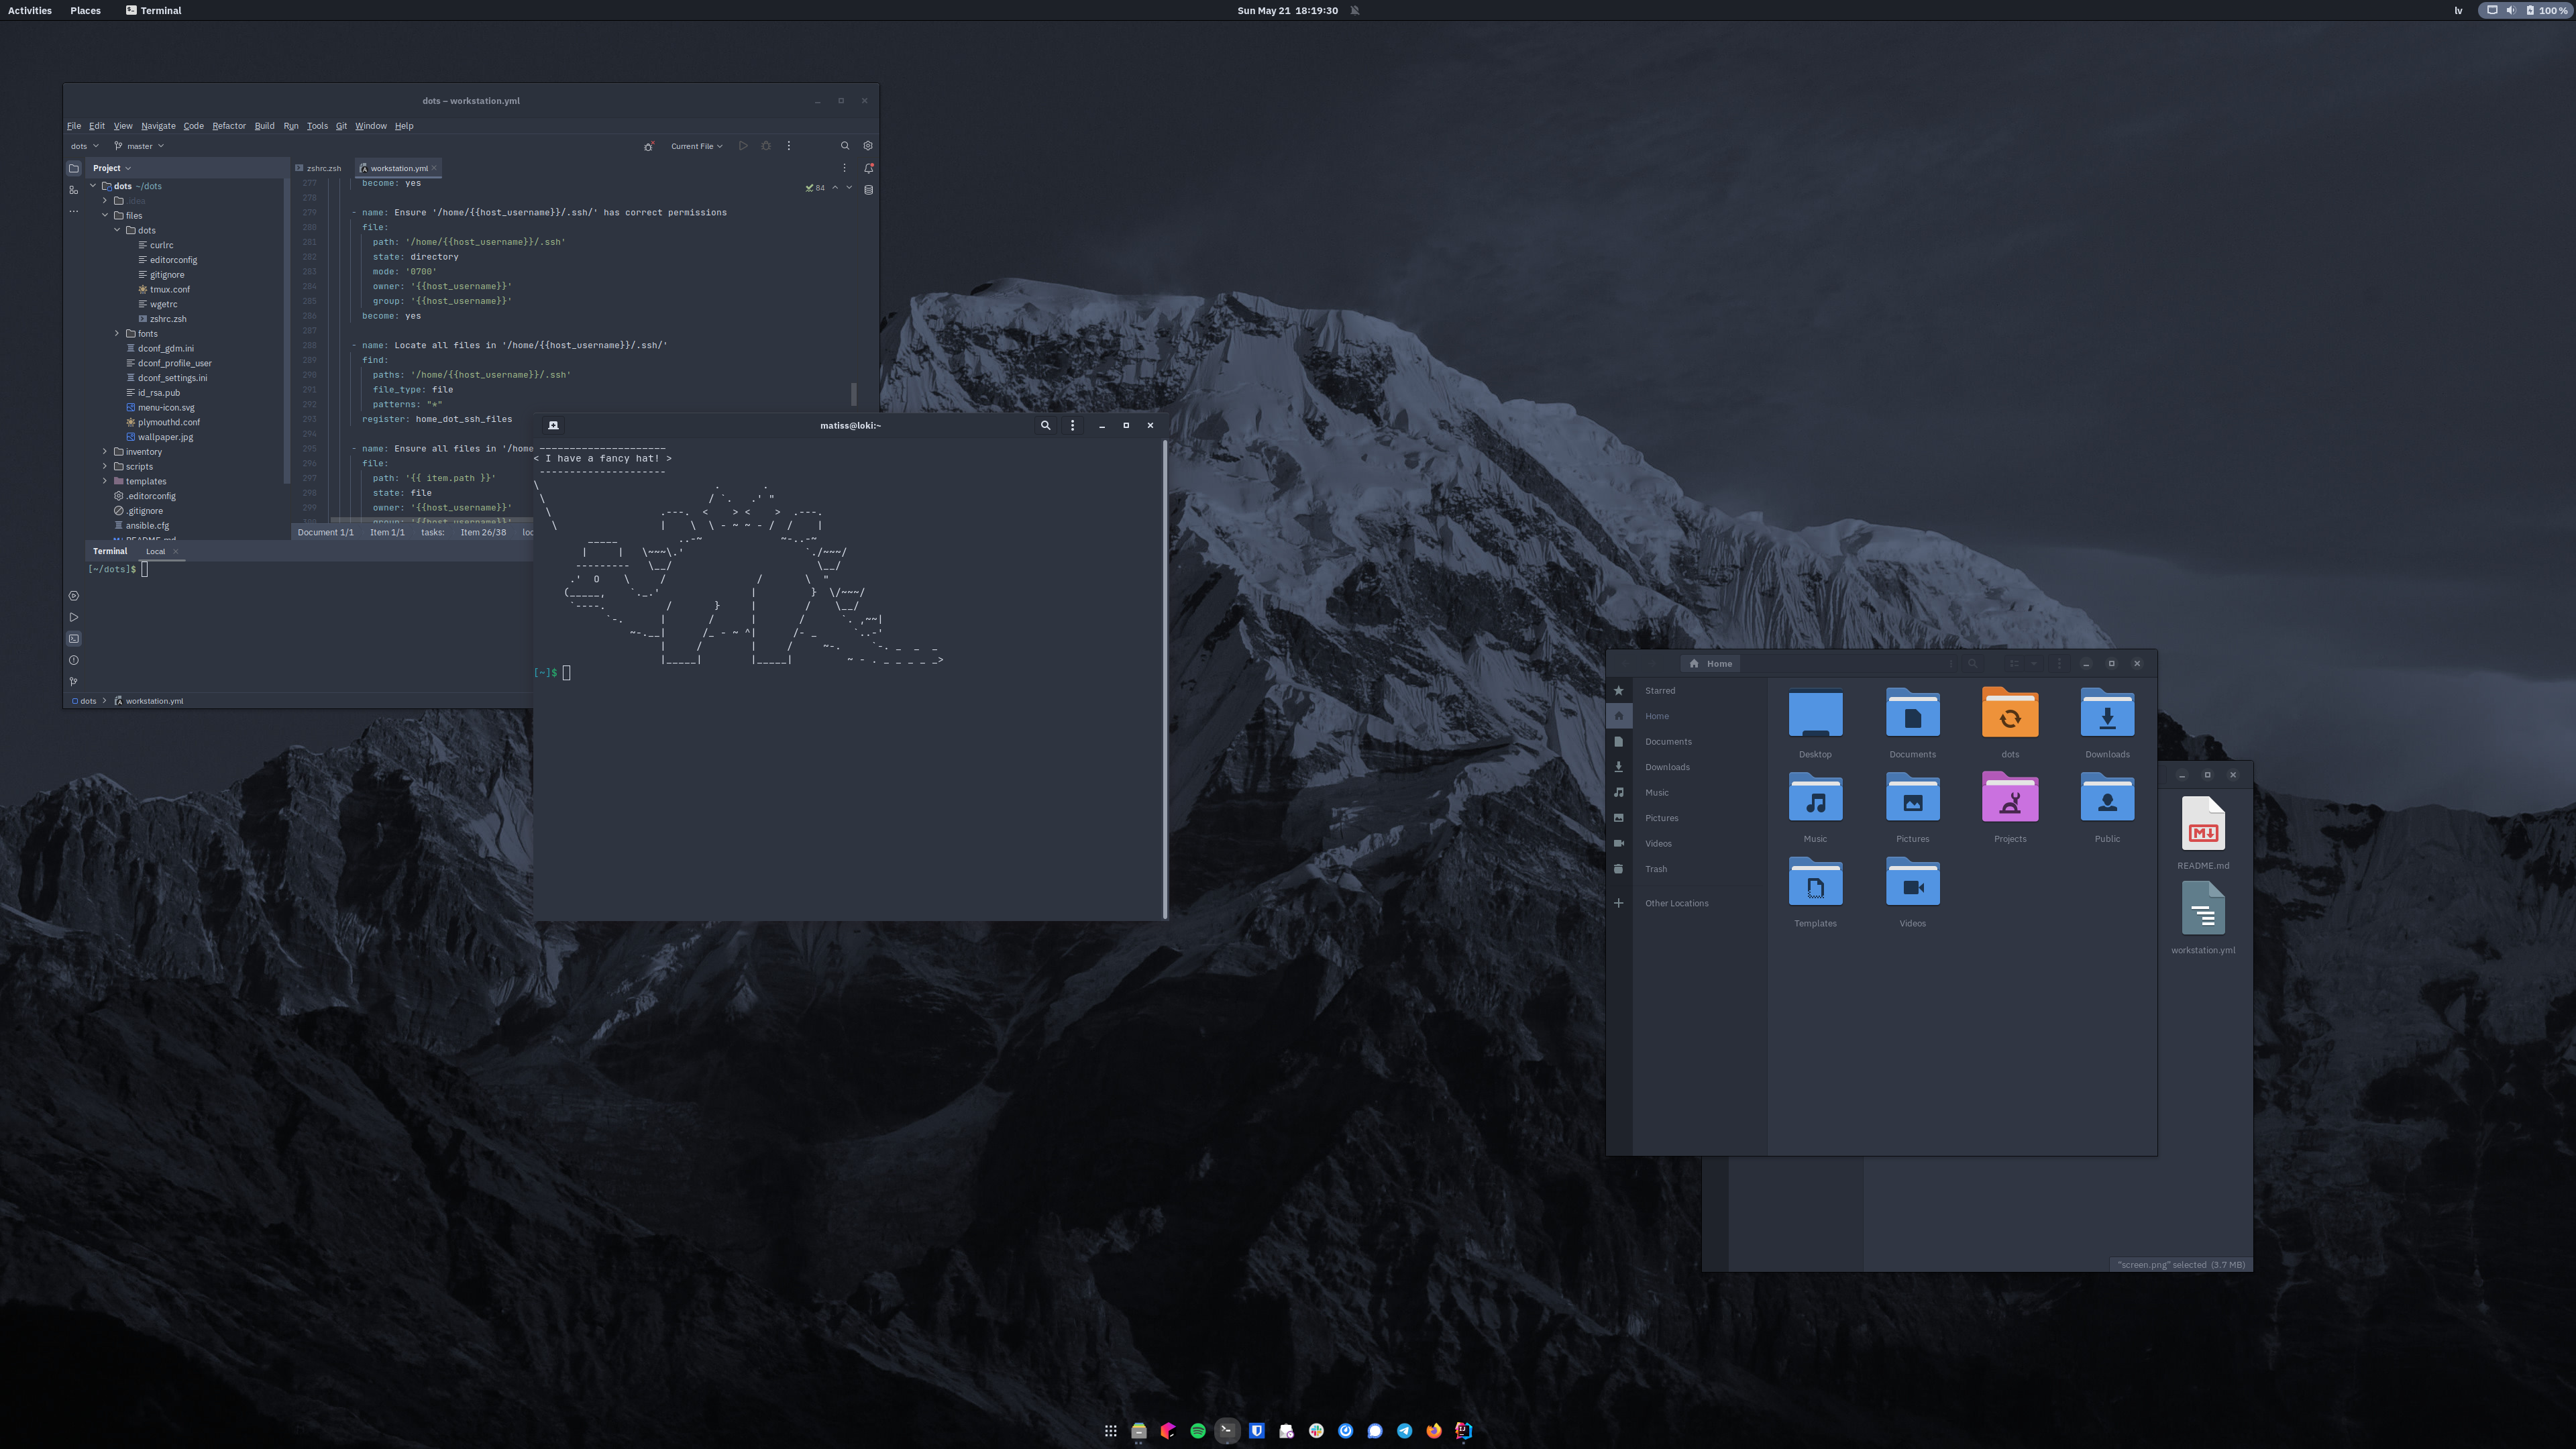Click Search Everywhere magnifier in IDE toolbar
The image size is (2576, 1449).
point(845,146)
